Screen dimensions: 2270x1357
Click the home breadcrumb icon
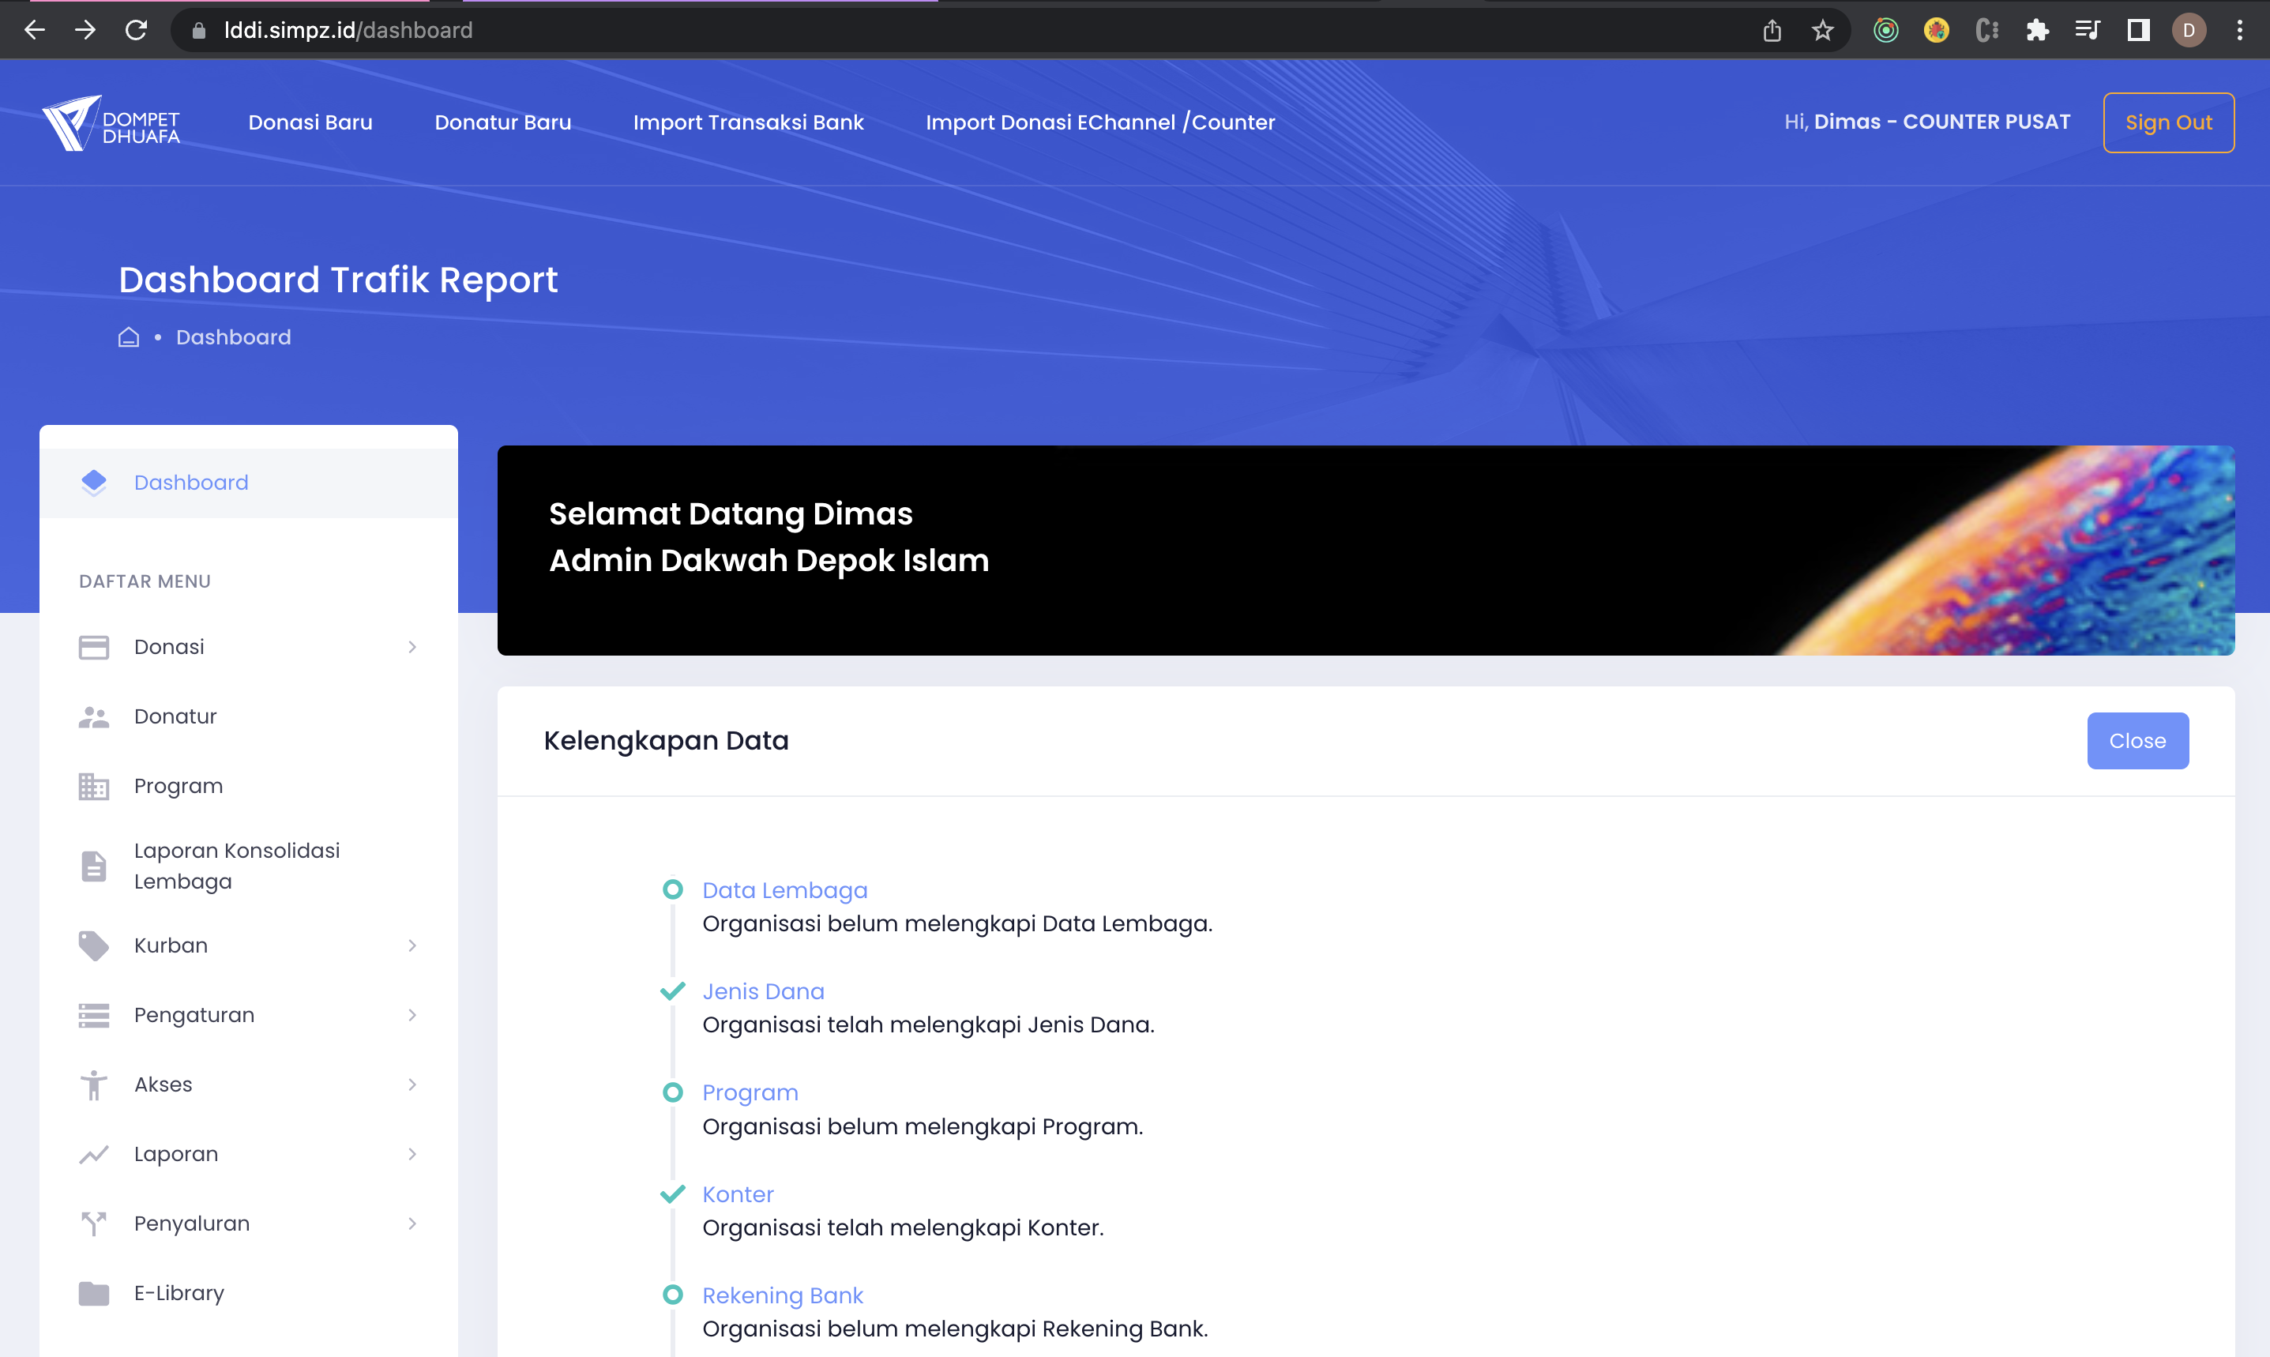click(129, 337)
